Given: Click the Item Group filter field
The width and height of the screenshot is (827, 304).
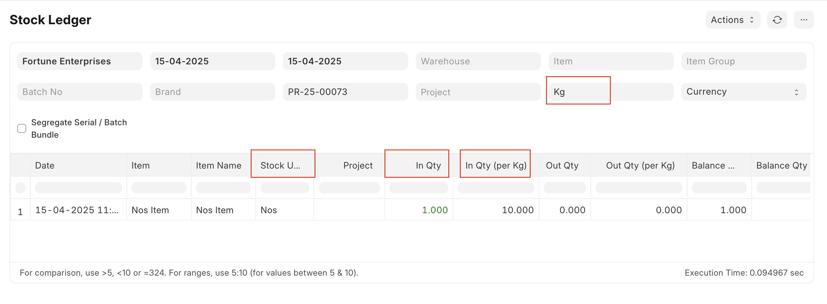Looking at the screenshot, I should 743,61.
